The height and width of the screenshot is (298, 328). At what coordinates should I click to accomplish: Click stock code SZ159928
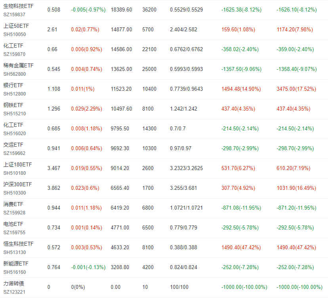14,213
